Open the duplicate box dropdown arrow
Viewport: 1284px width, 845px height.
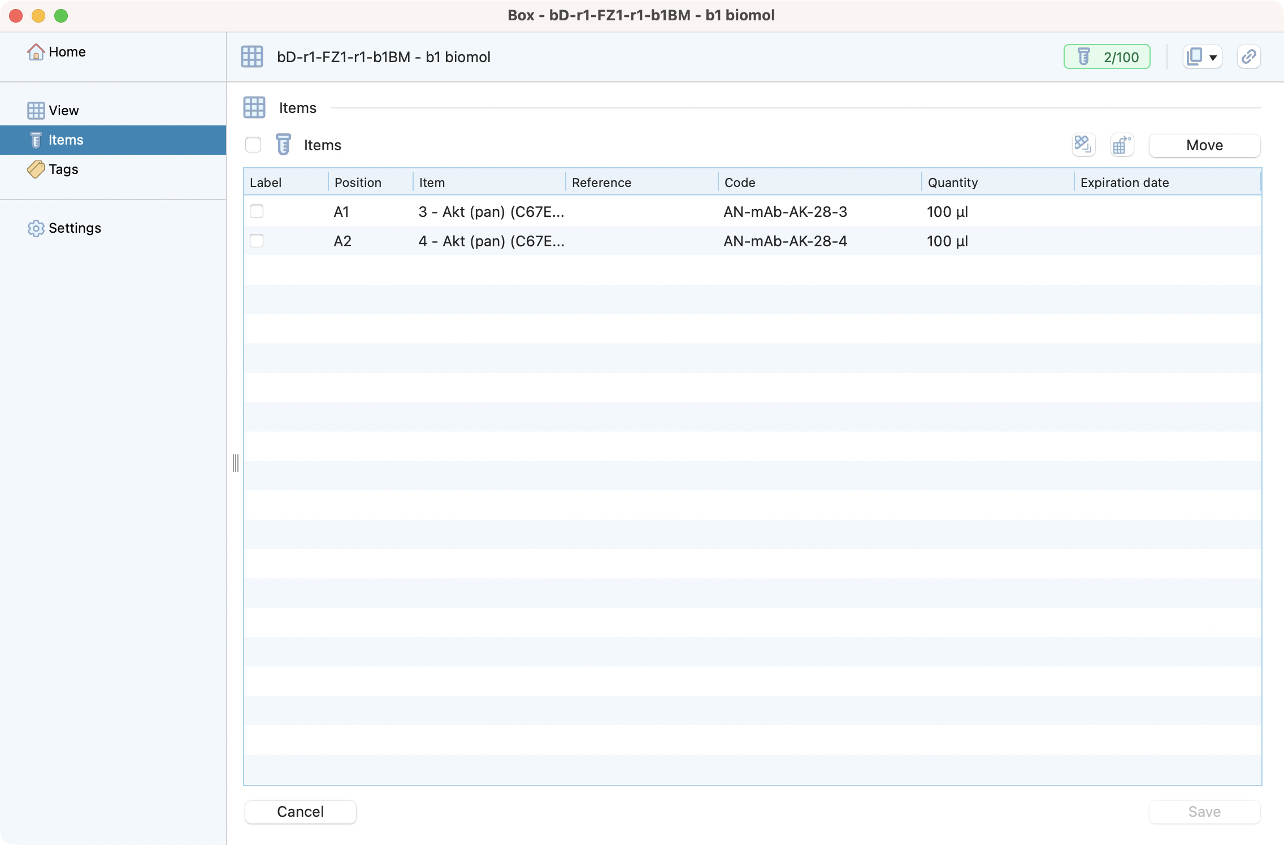click(1213, 58)
